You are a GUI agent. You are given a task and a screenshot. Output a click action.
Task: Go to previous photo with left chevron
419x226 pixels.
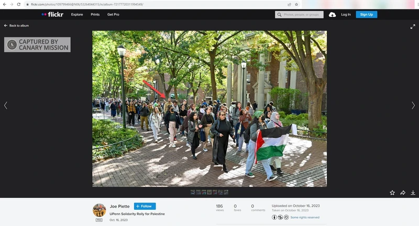tap(6, 105)
